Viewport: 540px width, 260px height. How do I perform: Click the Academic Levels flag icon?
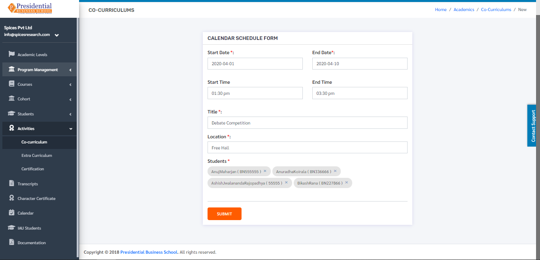tap(11, 54)
